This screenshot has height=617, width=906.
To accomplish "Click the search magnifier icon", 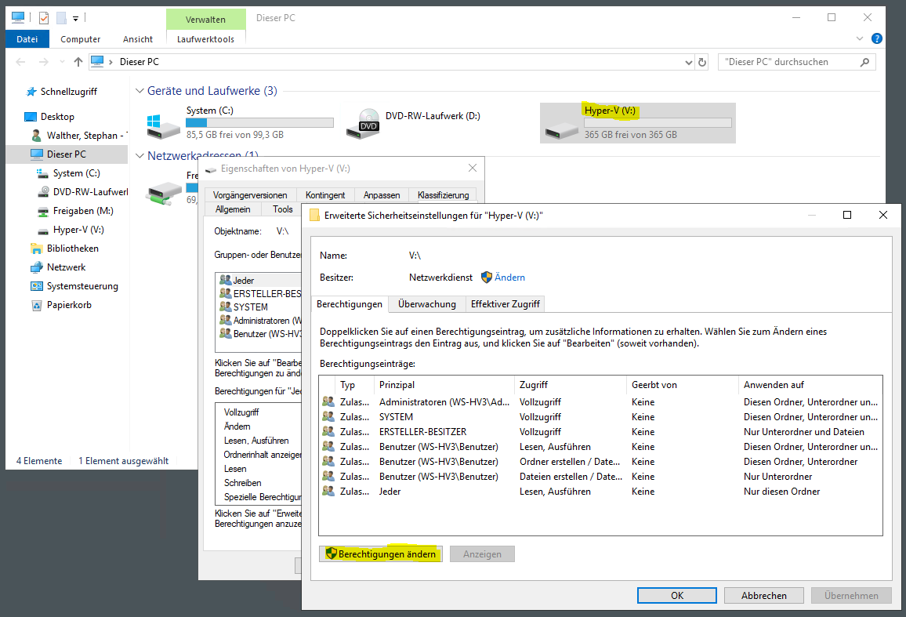I will pyautogui.click(x=864, y=62).
